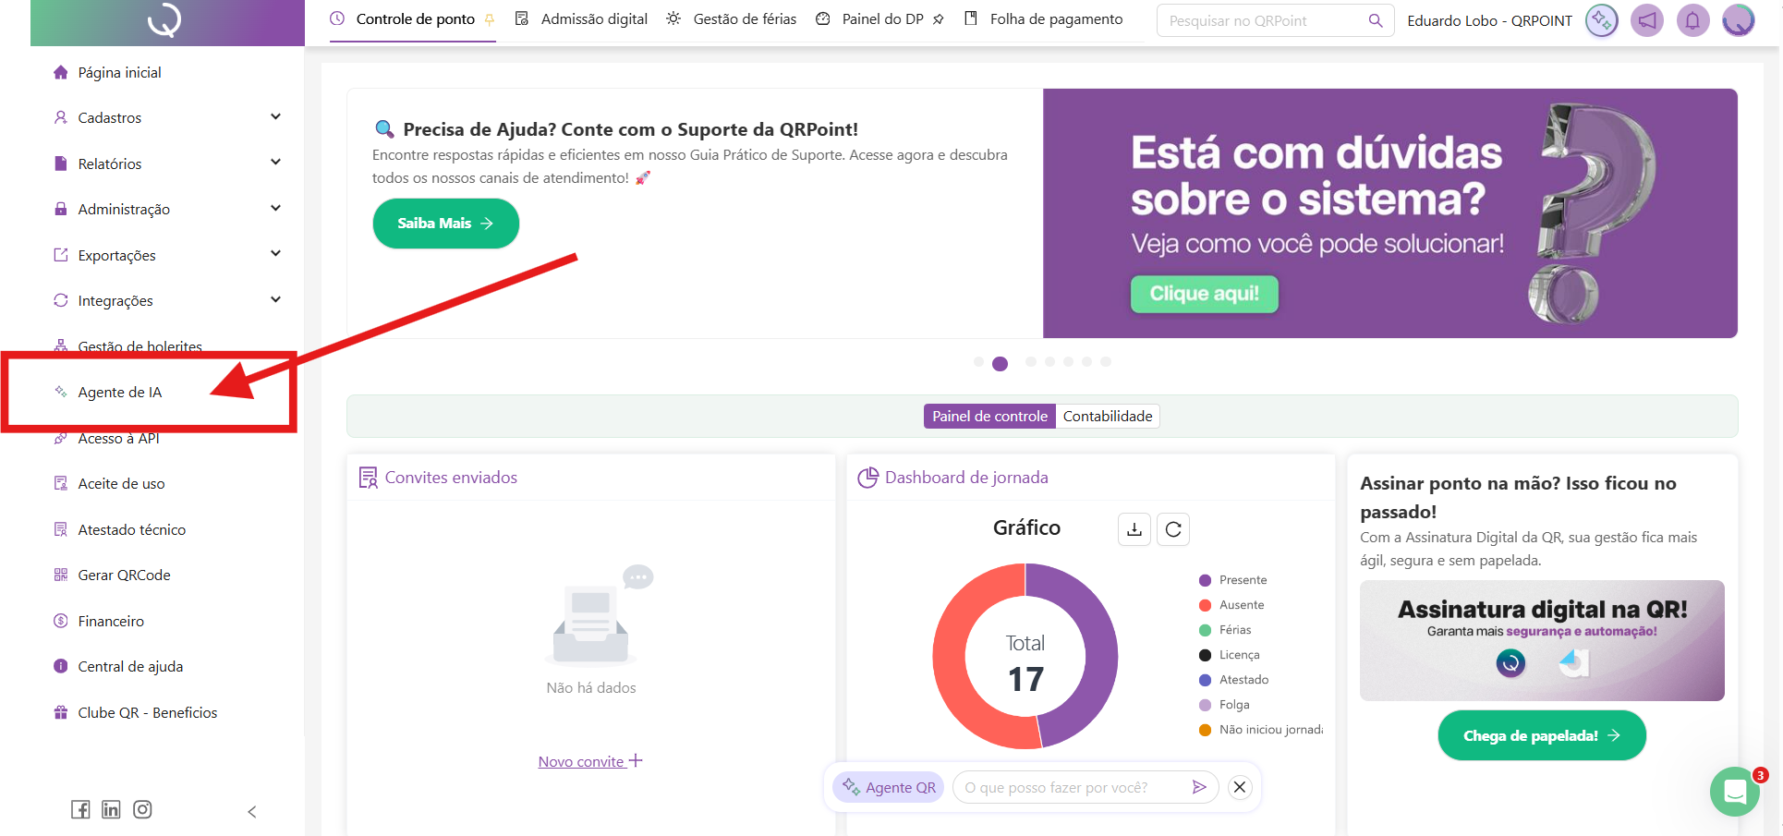Expand the Relatórios sidebar menu
1783x836 pixels.
(x=166, y=164)
